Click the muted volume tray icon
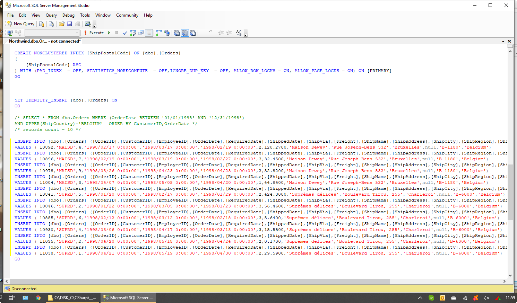The height and width of the screenshot is (303, 517). tap(486, 298)
